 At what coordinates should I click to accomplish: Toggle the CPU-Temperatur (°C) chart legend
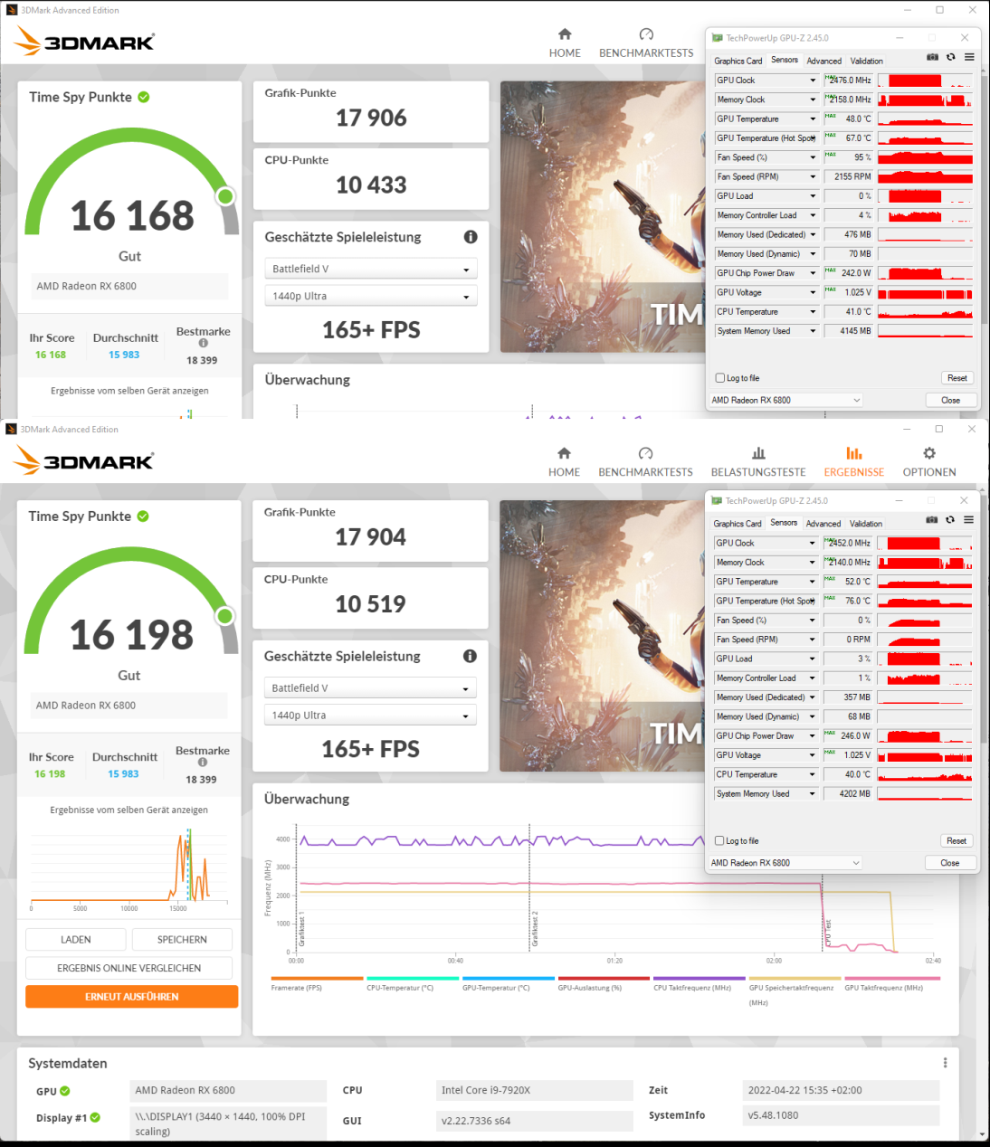coord(413,983)
